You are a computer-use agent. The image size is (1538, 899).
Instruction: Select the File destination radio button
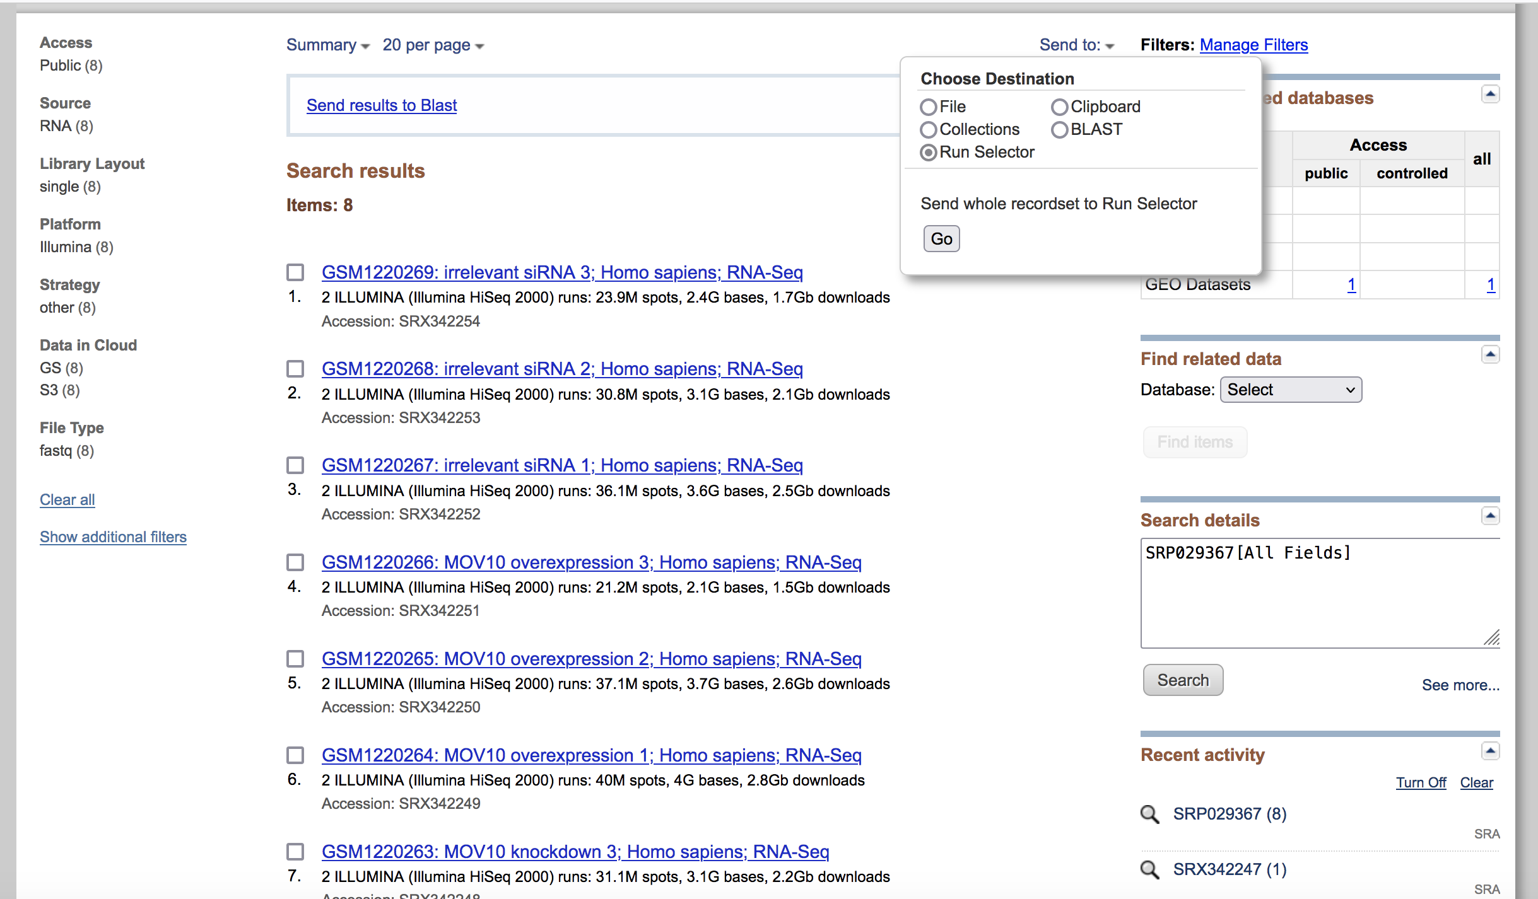pos(928,107)
